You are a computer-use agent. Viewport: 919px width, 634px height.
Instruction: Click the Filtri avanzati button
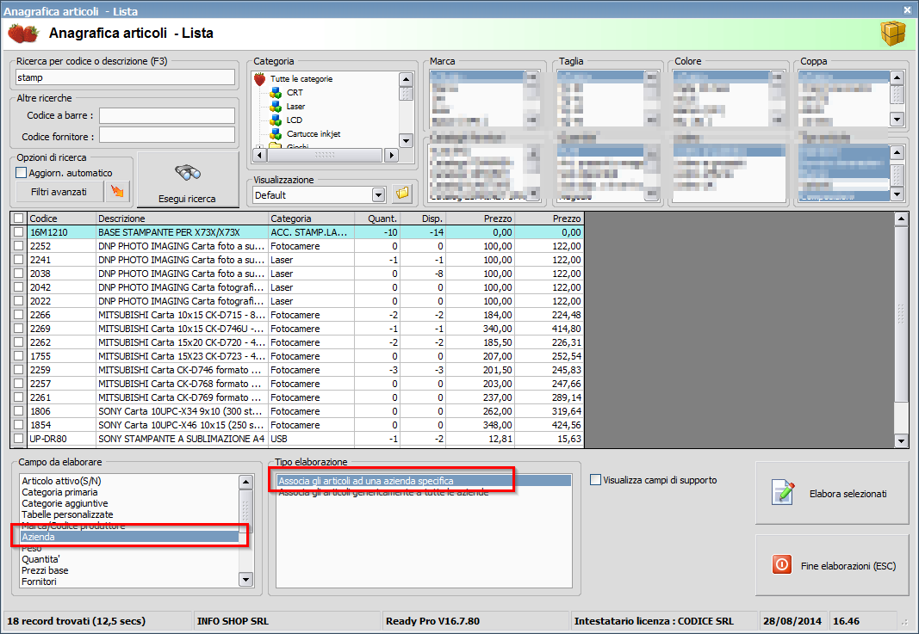59,192
